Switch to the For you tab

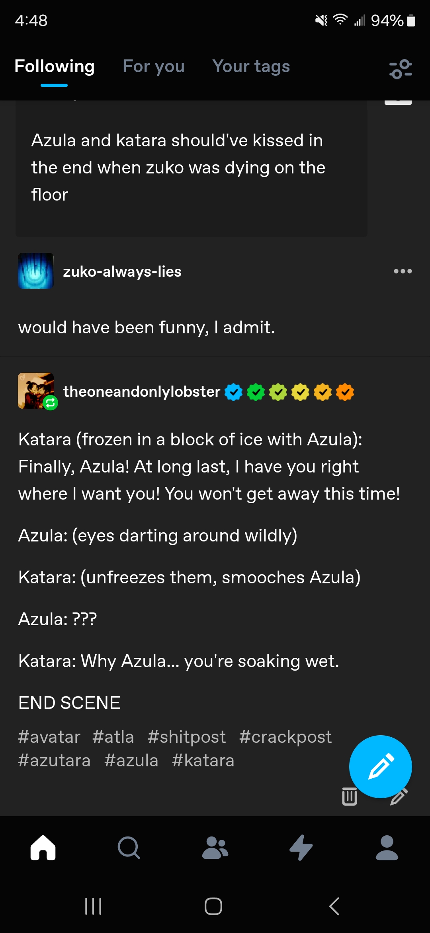click(154, 67)
